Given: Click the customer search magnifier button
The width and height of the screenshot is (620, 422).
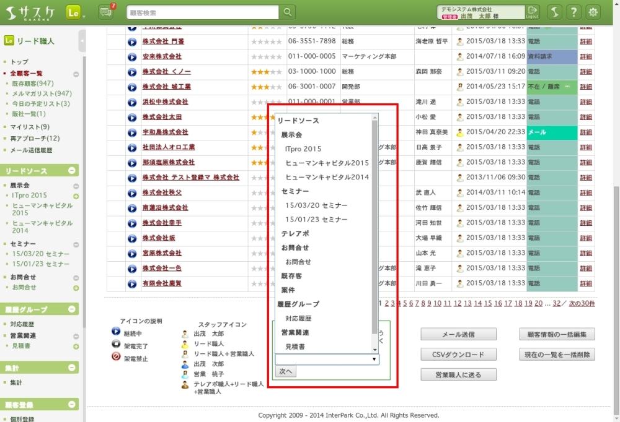Looking at the screenshot, I should 288,12.
